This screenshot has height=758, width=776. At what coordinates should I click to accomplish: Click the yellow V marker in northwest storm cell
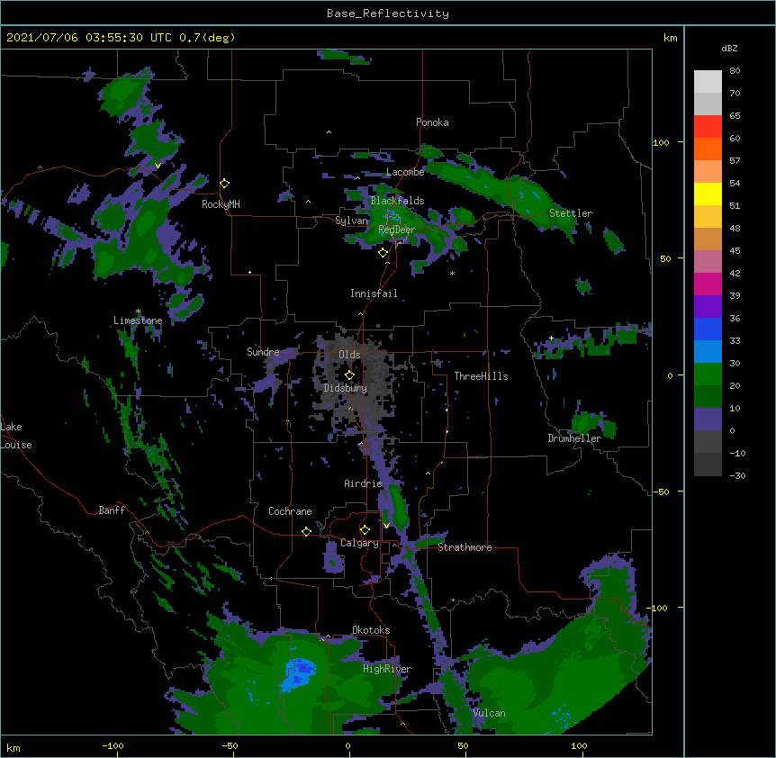pyautogui.click(x=158, y=166)
